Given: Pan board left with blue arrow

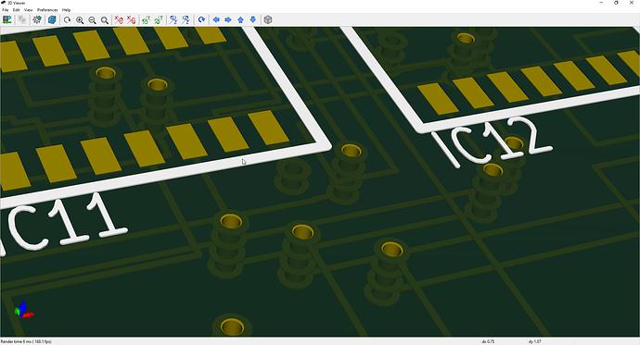Looking at the screenshot, I should pos(216,19).
